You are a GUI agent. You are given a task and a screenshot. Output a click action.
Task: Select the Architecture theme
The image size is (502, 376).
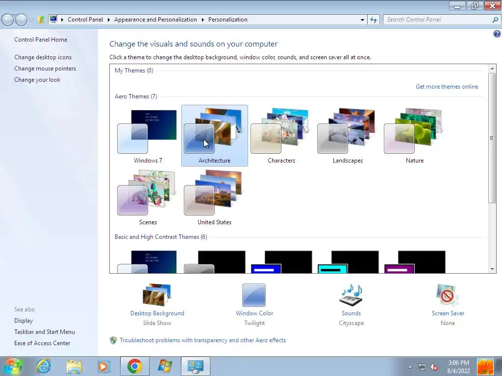coord(215,136)
